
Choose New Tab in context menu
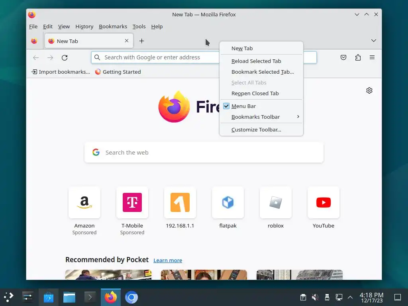click(x=261, y=48)
